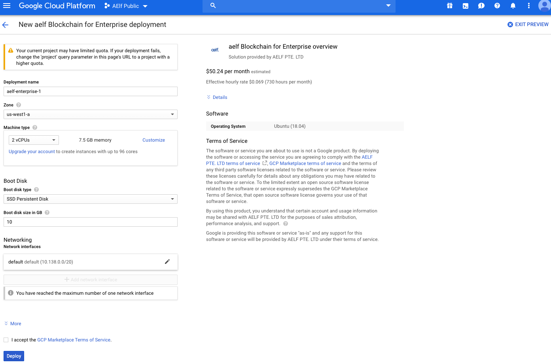The height and width of the screenshot is (364, 551).
Task: Click the Customize machine type link
Action: (x=154, y=140)
